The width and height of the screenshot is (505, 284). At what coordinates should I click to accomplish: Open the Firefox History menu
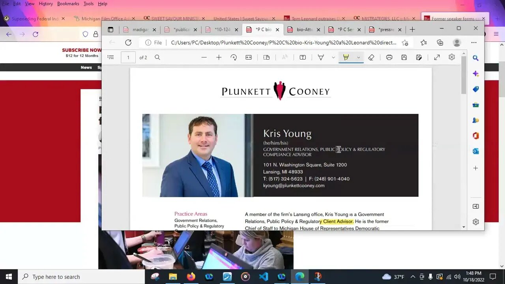click(x=46, y=4)
